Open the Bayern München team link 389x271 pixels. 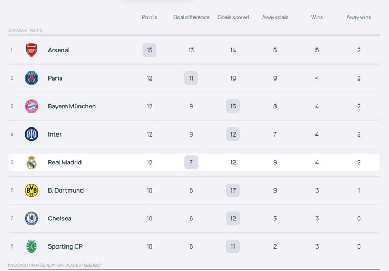coord(72,106)
